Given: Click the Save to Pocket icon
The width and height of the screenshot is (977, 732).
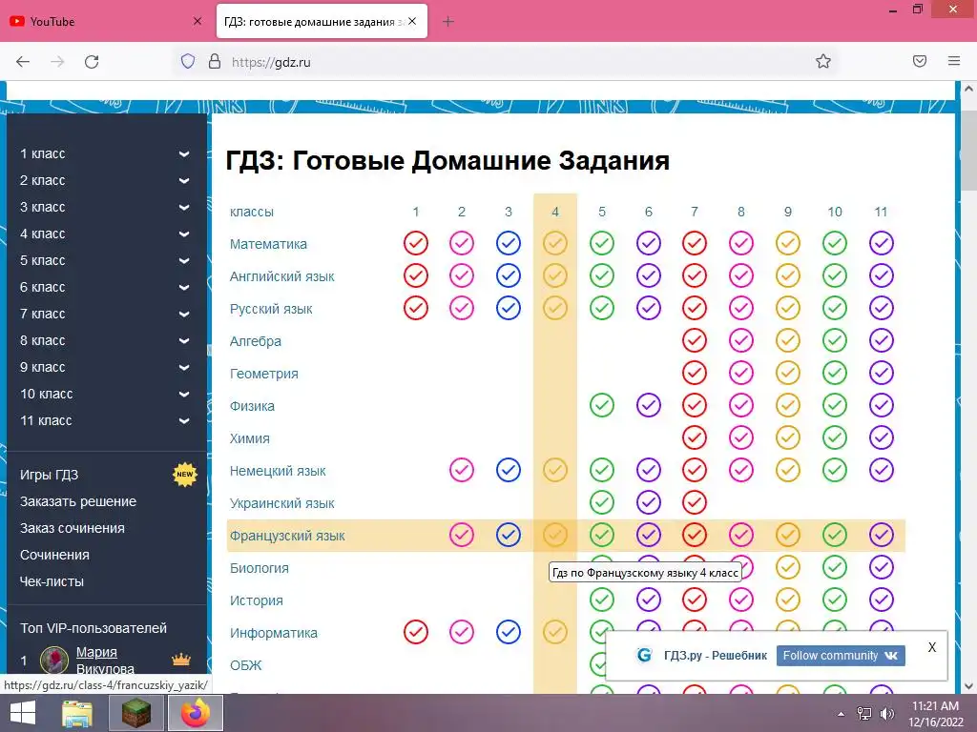Looking at the screenshot, I should (x=920, y=61).
